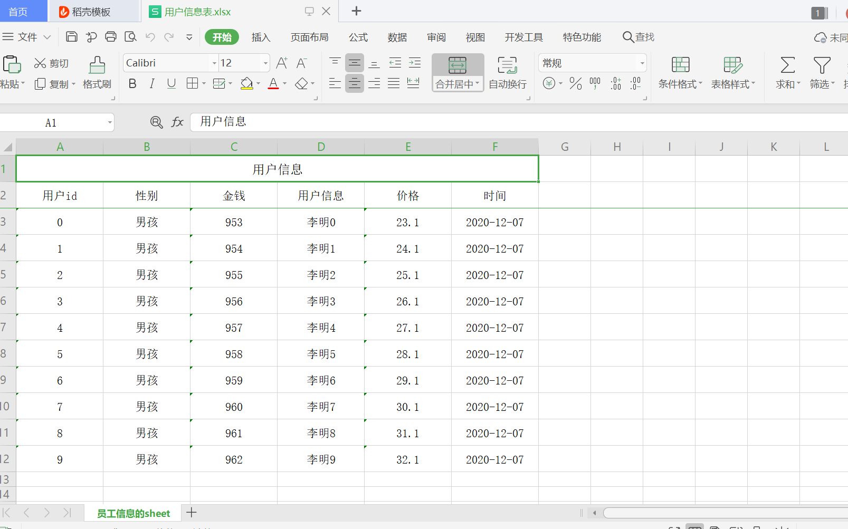Toggle middle vertical alignment
This screenshot has height=529, width=848.
[x=354, y=62]
